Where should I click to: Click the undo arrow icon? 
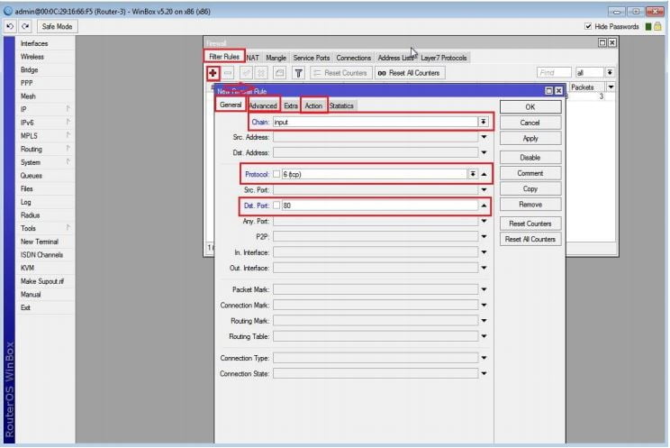click(x=9, y=27)
